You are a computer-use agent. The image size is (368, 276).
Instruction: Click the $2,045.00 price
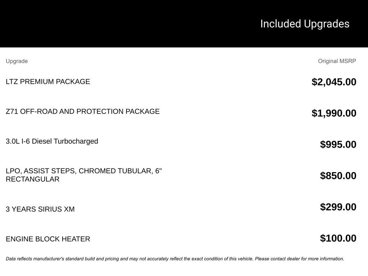334,82
